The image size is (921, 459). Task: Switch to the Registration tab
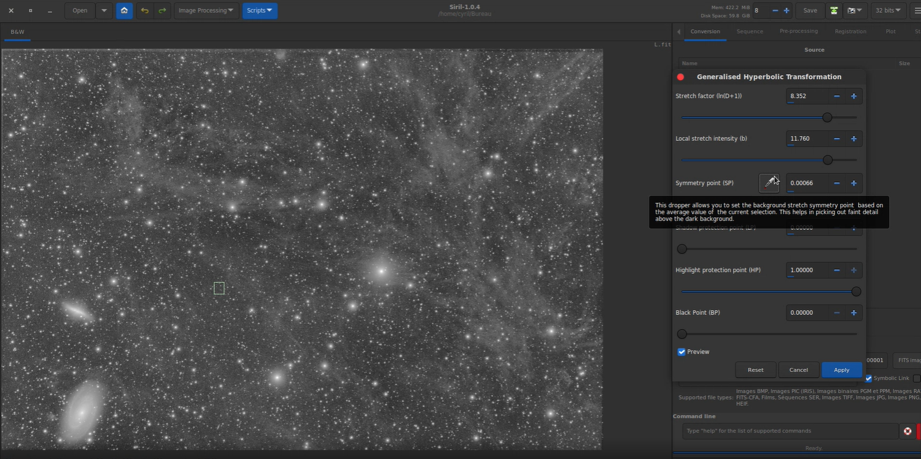click(850, 31)
